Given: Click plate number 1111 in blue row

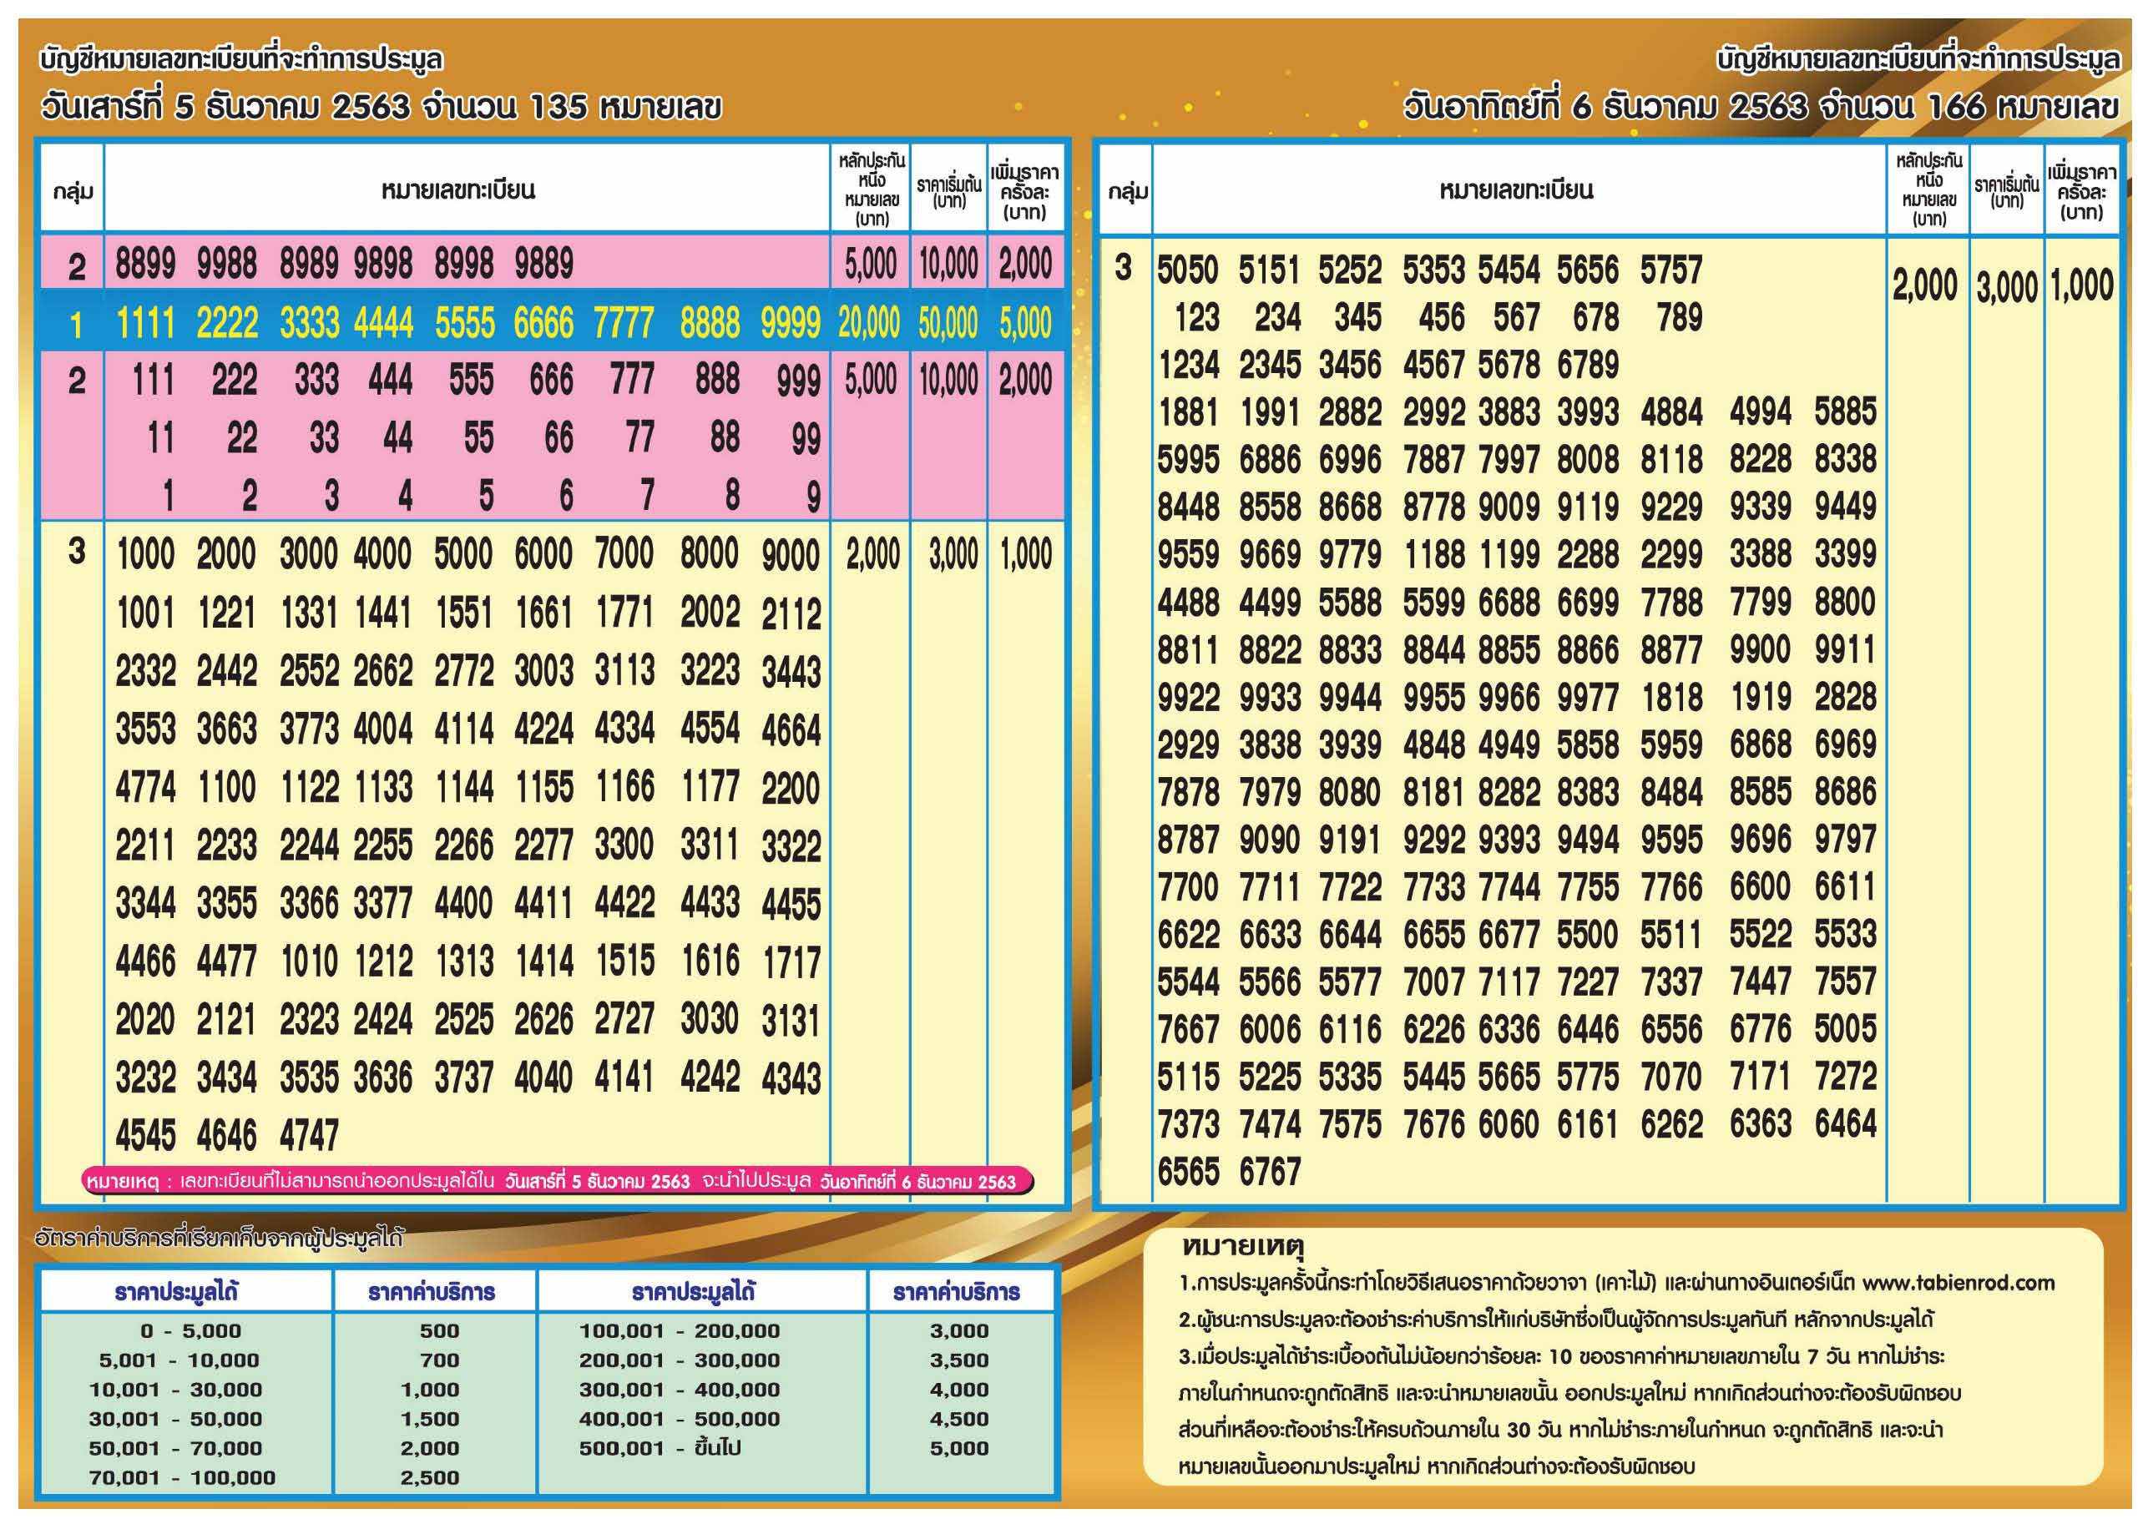Looking at the screenshot, I should [145, 324].
